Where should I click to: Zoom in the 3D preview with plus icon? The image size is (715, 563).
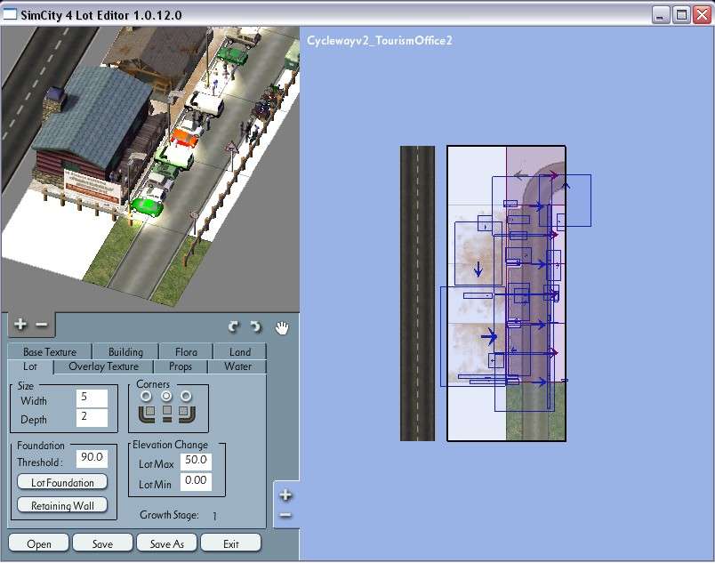(20, 324)
